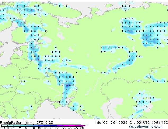Pick the 40–45 mm magenta legend box
The height and width of the screenshot is (129, 168).
point(72,126)
